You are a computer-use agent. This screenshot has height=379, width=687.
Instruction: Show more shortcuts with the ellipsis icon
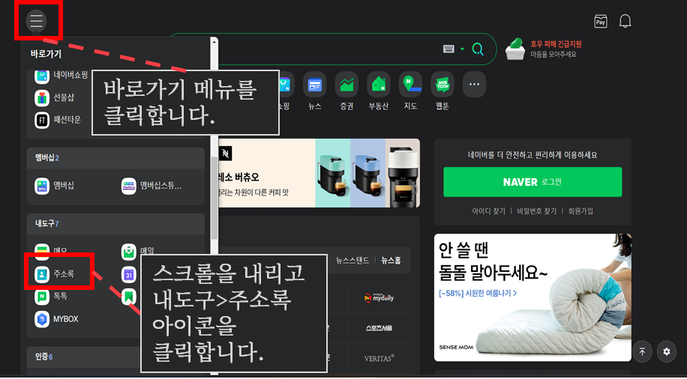(x=474, y=85)
